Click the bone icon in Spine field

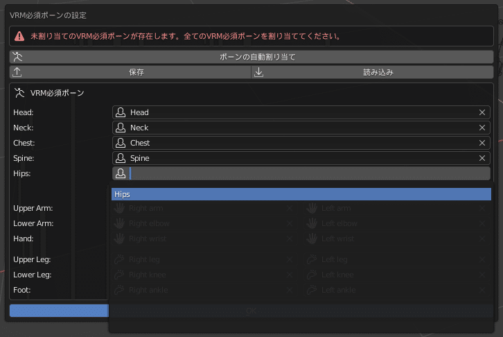pos(121,158)
